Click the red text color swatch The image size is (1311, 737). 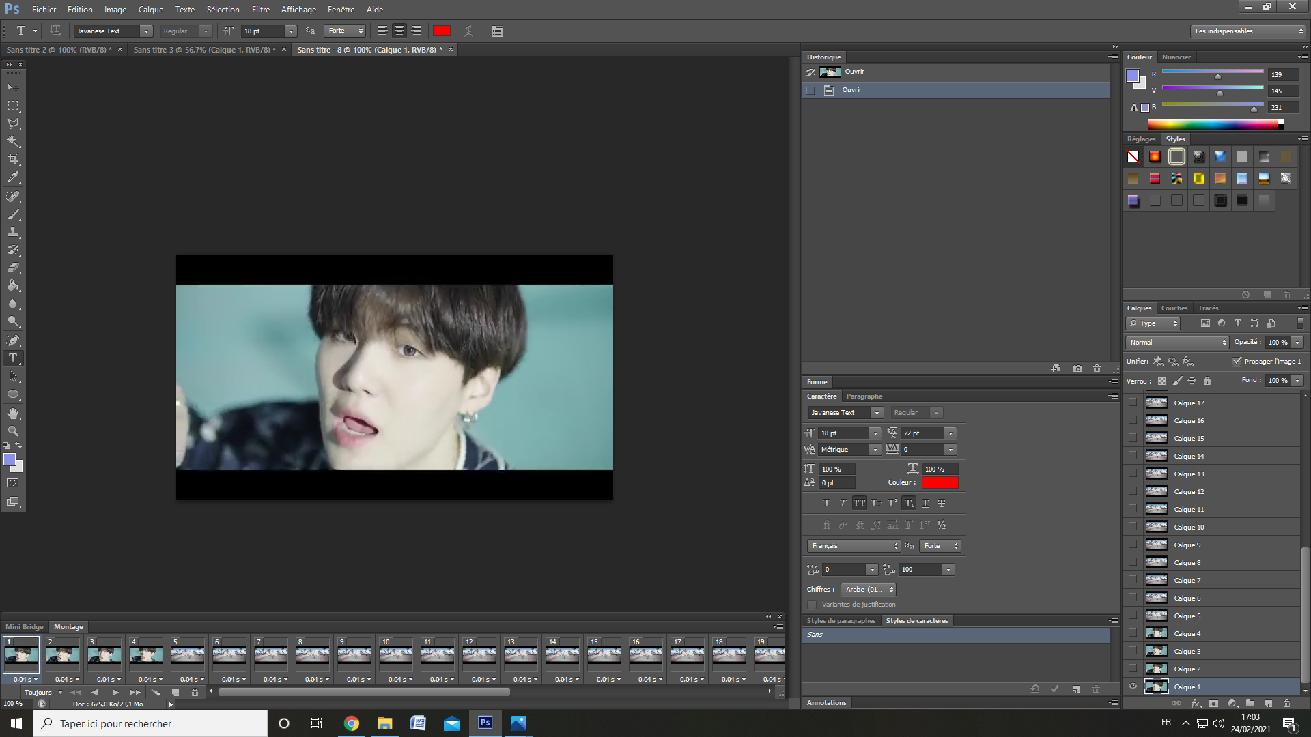click(442, 31)
